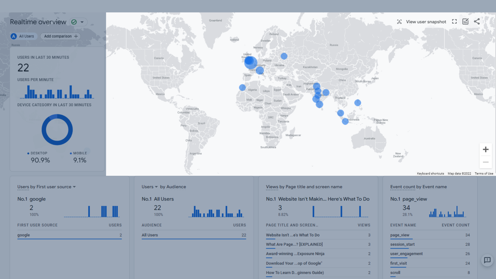Viewport: 496px width, 279px height.
Task: Click the share report icon
Action: pos(477,22)
